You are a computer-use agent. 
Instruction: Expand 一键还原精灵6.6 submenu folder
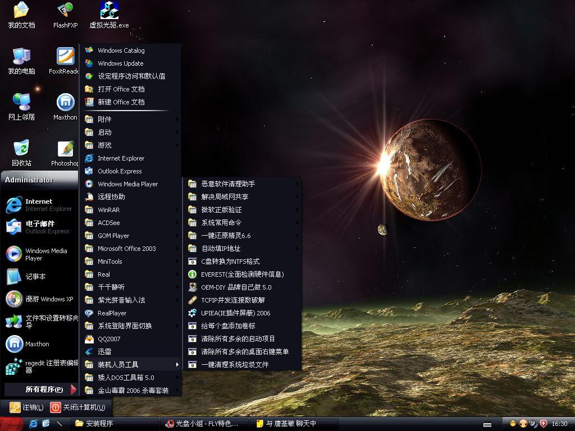[x=242, y=235]
